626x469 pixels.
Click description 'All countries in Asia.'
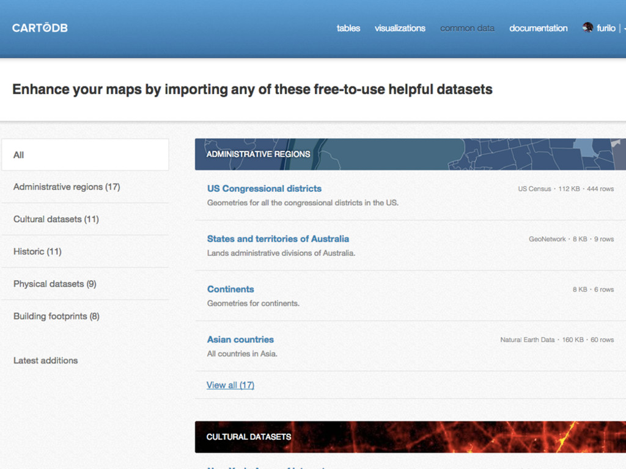point(242,354)
